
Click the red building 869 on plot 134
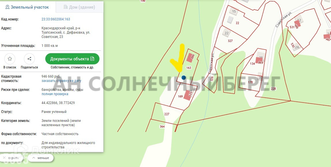(259, 60)
